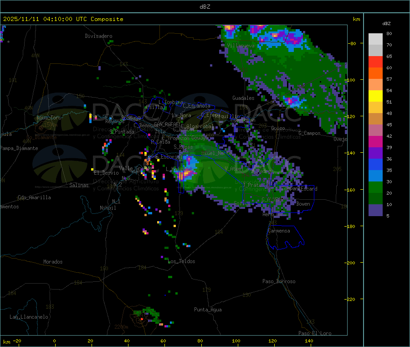Click the bright green 20–30 dBZ legend band
The image size is (410, 347).
tap(375, 187)
